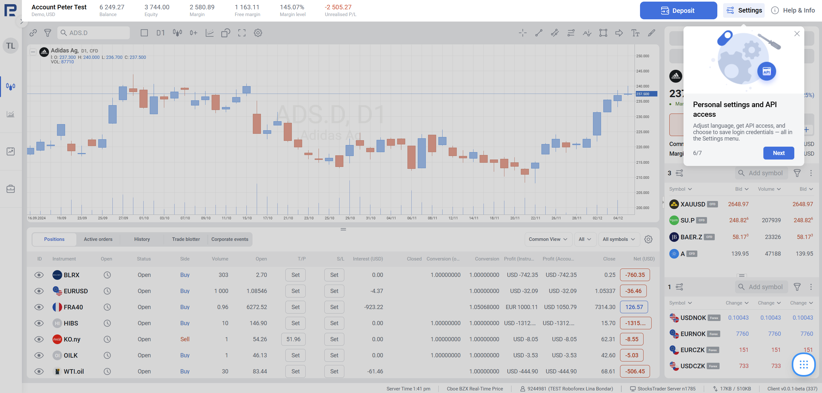This screenshot has width=822, height=393.
Task: Collapse the Adidas Ag chart legend
Action: [x=33, y=51]
